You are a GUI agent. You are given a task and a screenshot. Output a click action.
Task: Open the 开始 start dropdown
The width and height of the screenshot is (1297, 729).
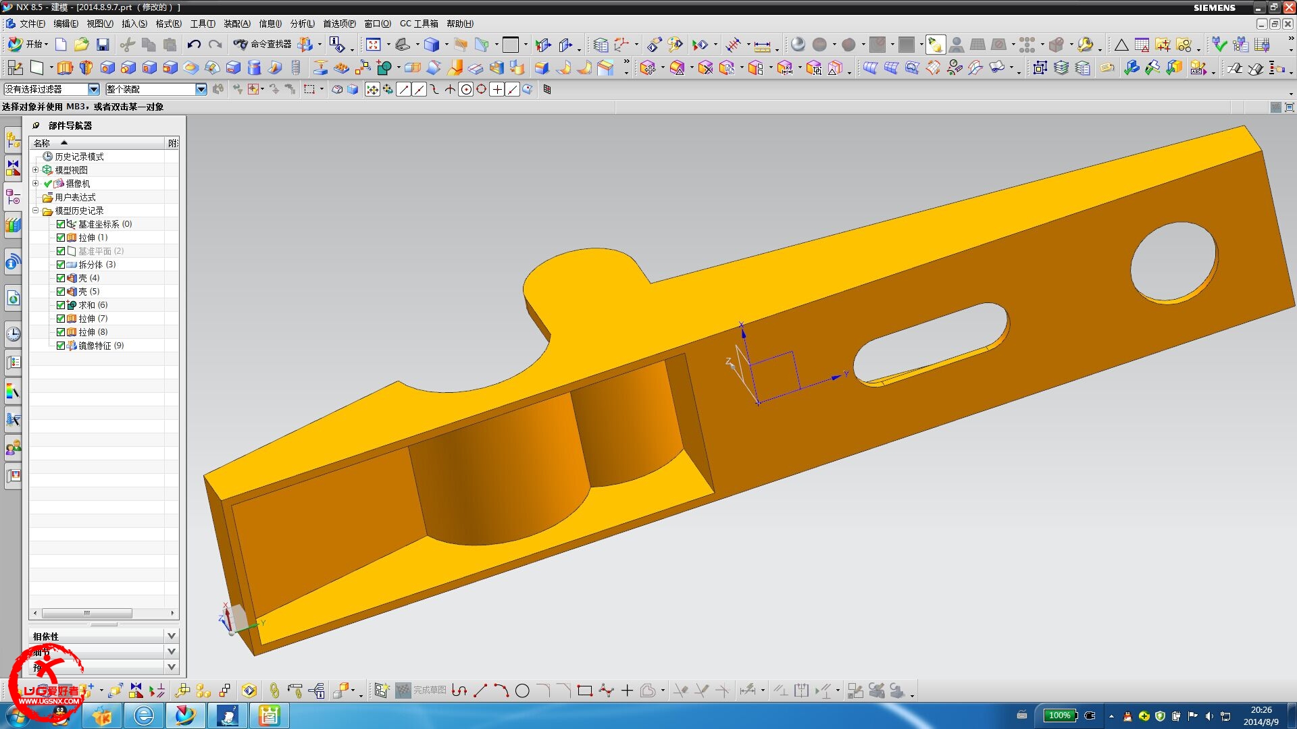pos(28,45)
